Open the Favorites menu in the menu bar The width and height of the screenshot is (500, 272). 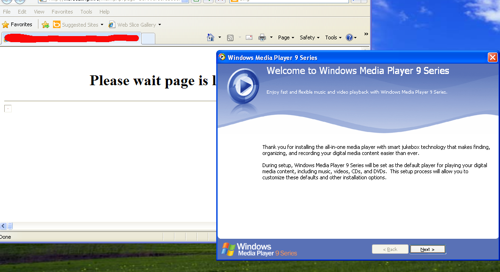coord(62,12)
